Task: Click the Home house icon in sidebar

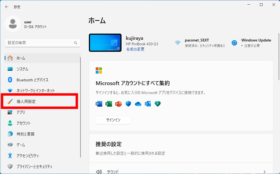Action: 10,58
